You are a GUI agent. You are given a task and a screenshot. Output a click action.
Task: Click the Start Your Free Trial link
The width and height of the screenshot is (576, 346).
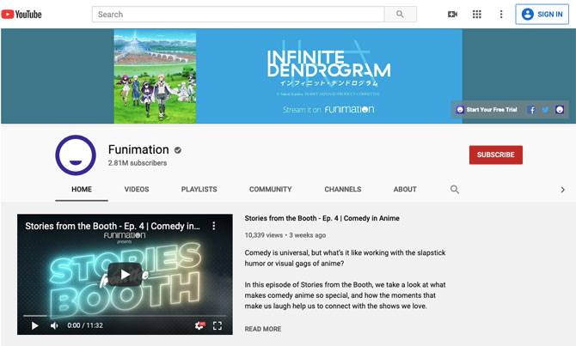(487, 110)
